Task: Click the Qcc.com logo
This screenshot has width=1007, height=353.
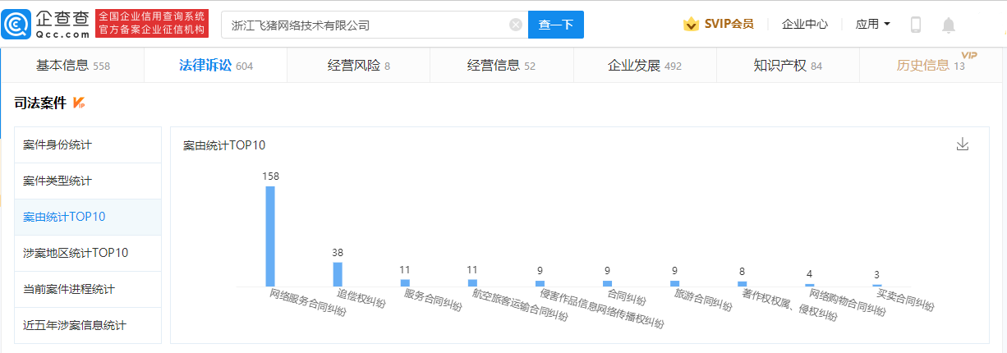Action: (x=46, y=25)
